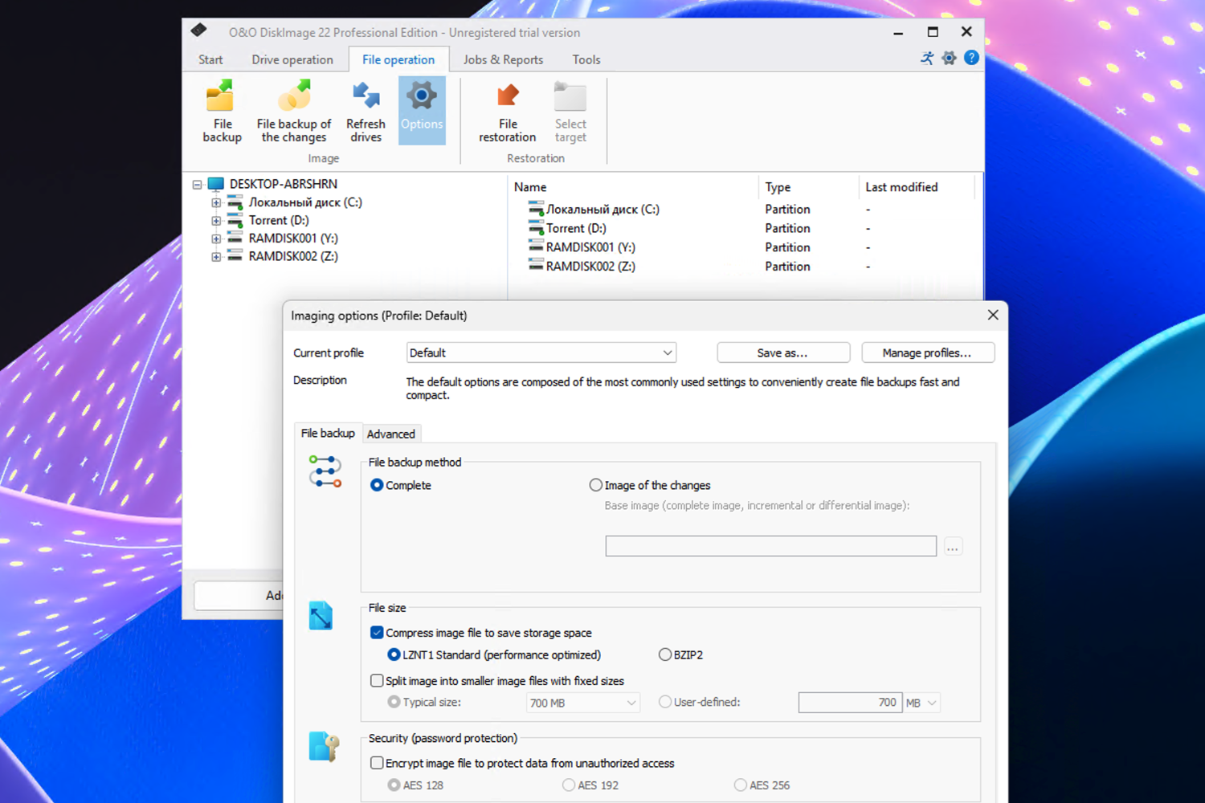Select Image of the changes option
The width and height of the screenshot is (1205, 803).
(x=595, y=485)
